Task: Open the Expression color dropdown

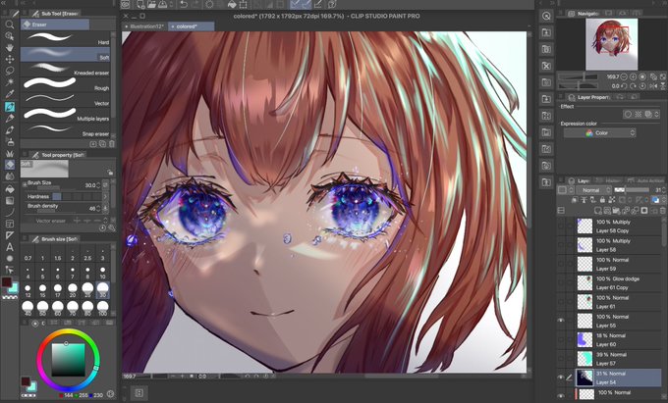Action: (x=600, y=133)
